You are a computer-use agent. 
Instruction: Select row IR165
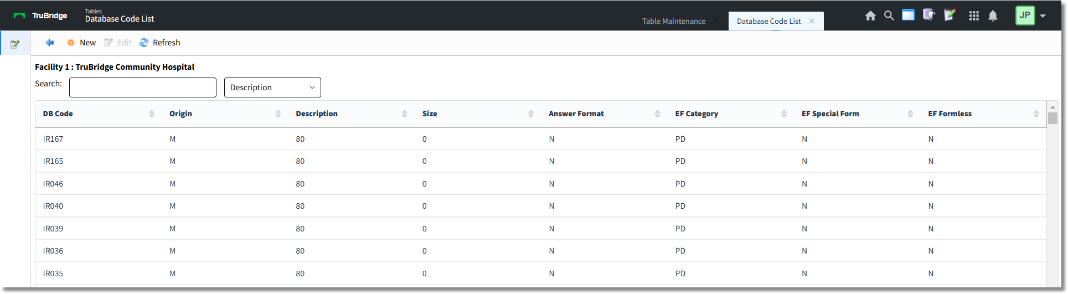[540, 161]
